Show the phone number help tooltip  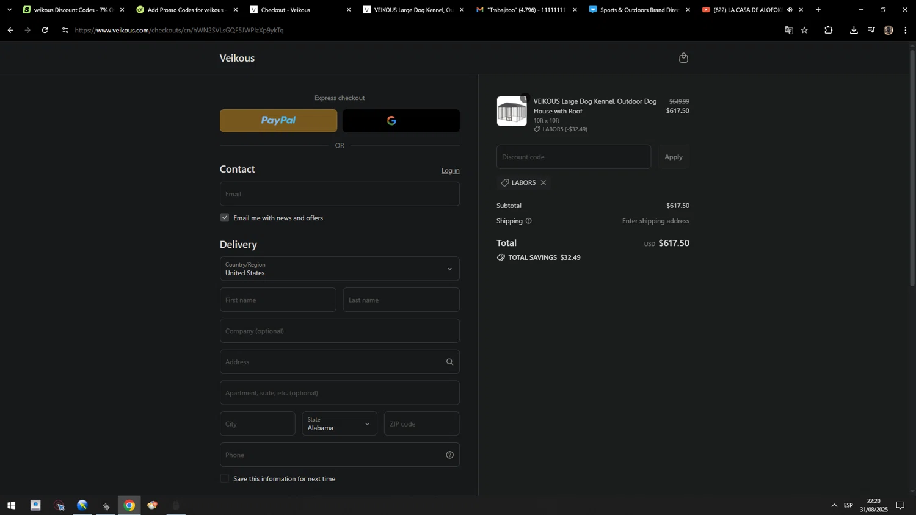pyautogui.click(x=449, y=455)
